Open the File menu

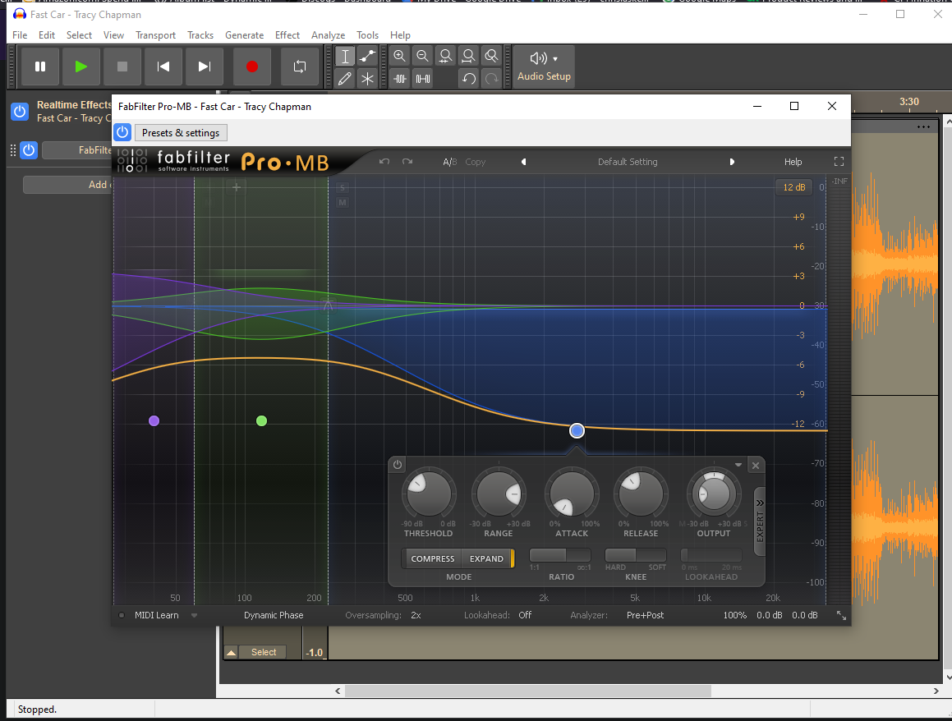pyautogui.click(x=20, y=35)
